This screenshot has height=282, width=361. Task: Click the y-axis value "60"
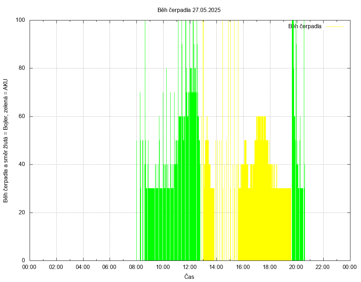pyautogui.click(x=22, y=116)
